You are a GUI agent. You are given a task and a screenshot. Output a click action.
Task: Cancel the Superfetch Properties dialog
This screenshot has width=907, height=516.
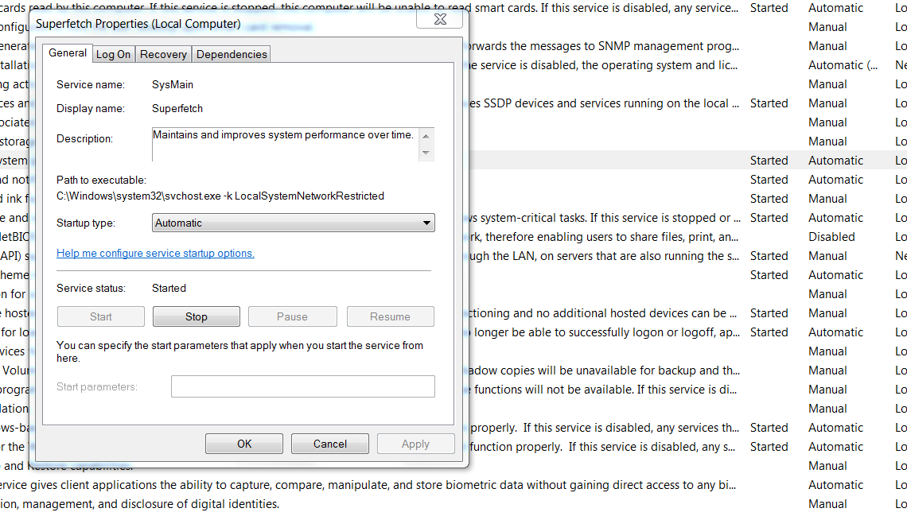click(329, 444)
